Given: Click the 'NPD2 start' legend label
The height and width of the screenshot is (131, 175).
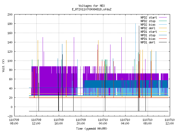Looking at the screenshot, I should [149, 17].
